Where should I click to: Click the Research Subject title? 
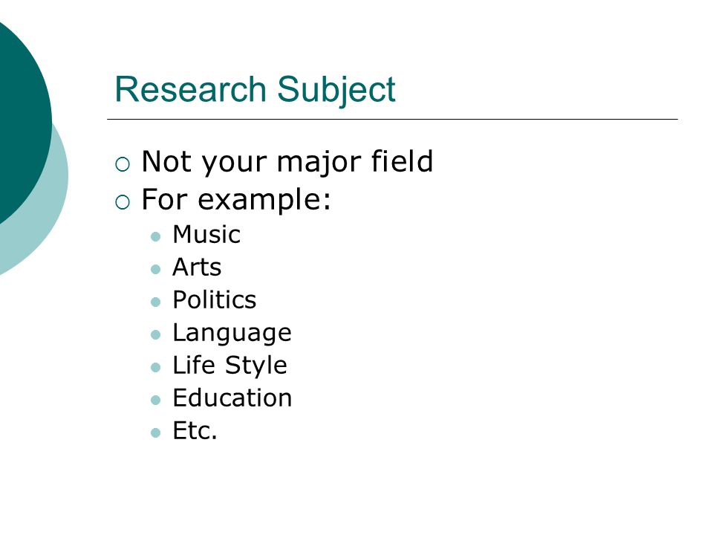[x=255, y=90]
